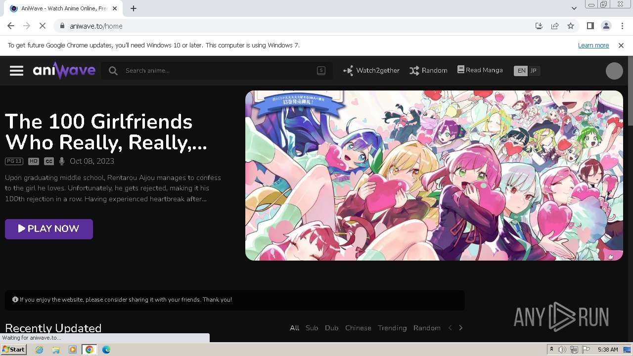Screen dimensions: 633x356
Task: Click the search magnifier icon
Action: 113,71
